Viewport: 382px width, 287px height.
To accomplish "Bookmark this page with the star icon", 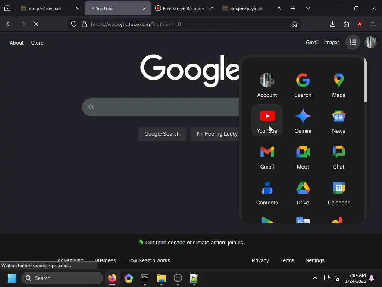I will click(x=295, y=24).
